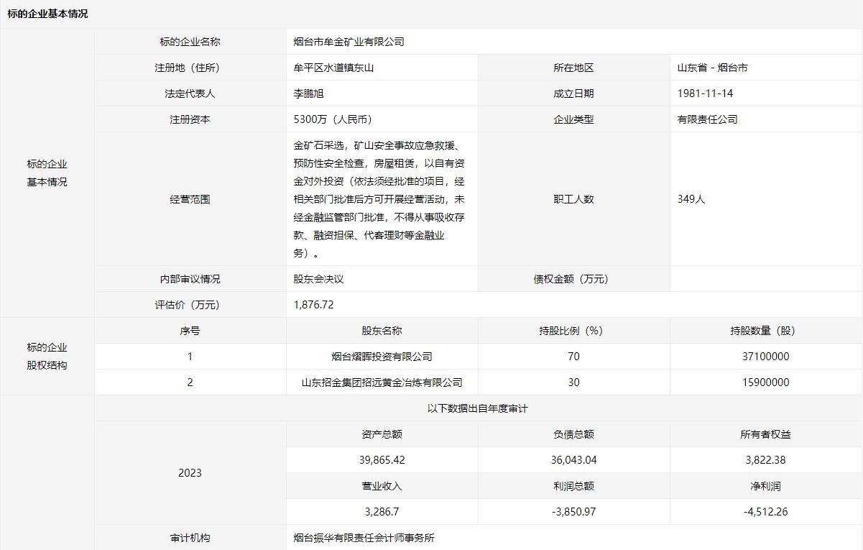This screenshot has width=863, height=550.
Task: Click the net profit figure -4,512.26
Action: [766, 512]
